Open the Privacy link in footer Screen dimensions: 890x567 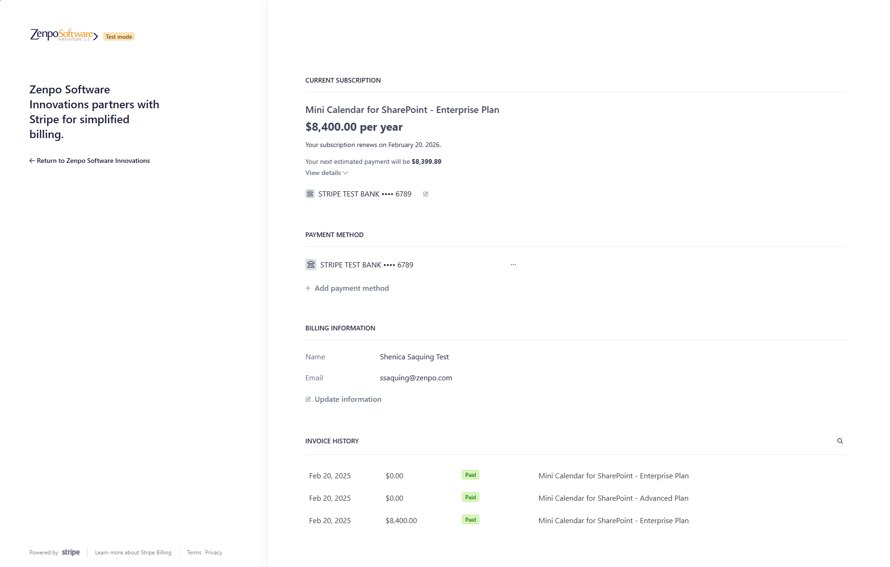point(214,553)
